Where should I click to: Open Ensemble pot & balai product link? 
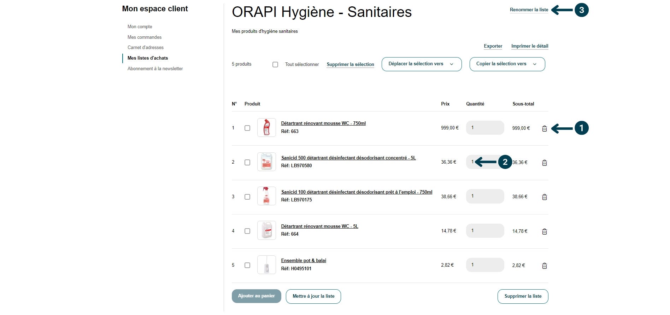(x=304, y=261)
